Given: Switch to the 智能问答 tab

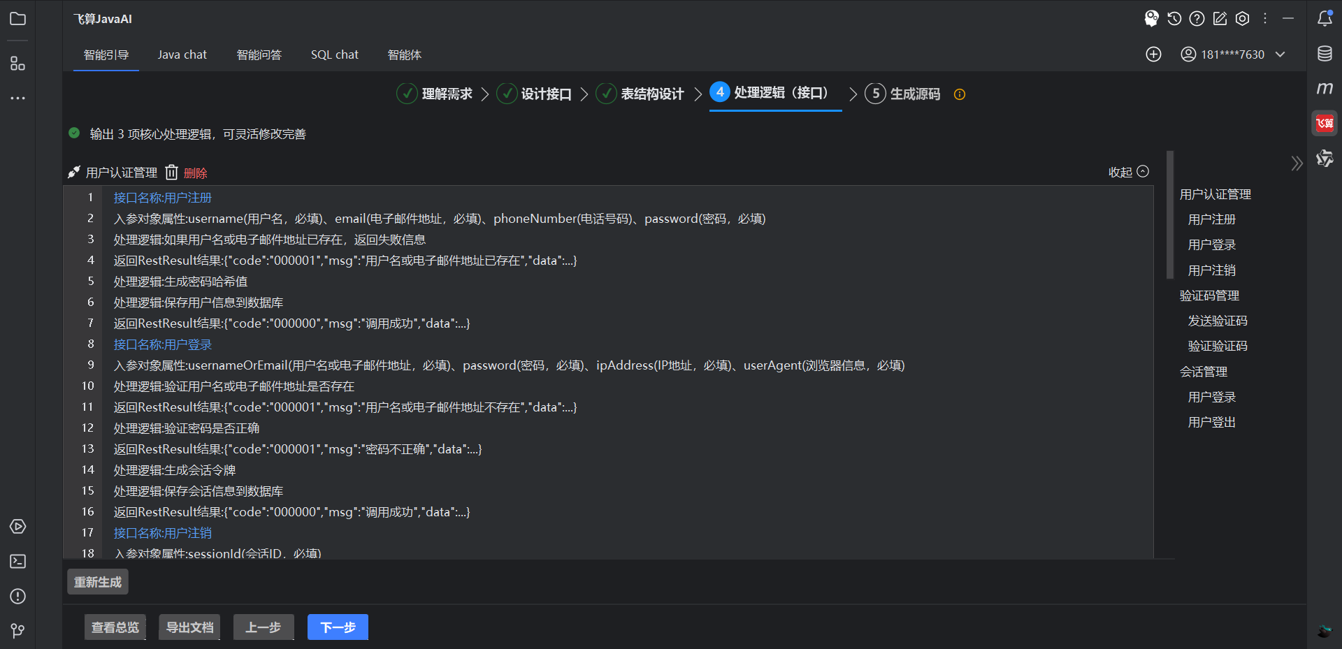Looking at the screenshot, I should pos(259,54).
